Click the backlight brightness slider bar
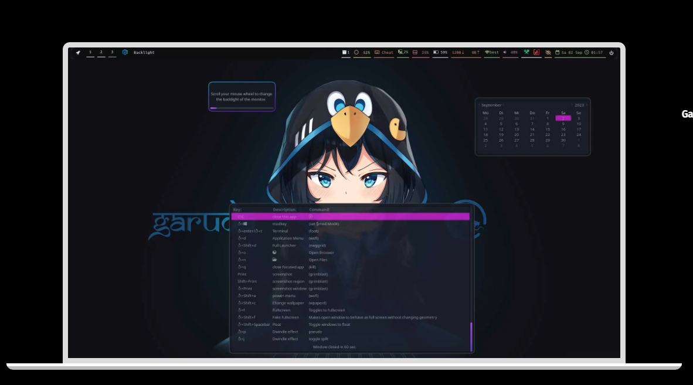Screen dimensions: 693x385 click(x=242, y=108)
